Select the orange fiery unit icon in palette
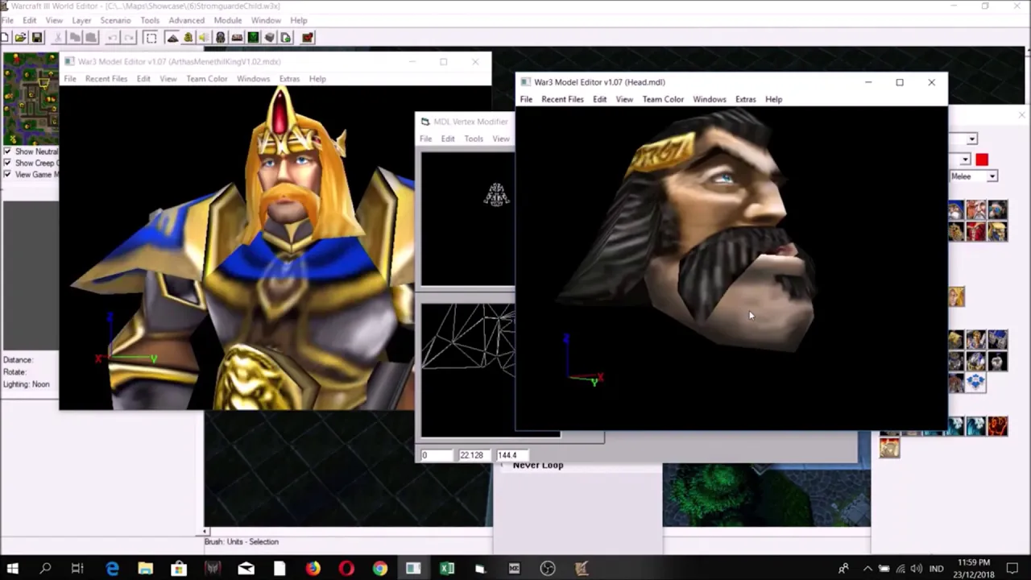 [997, 425]
